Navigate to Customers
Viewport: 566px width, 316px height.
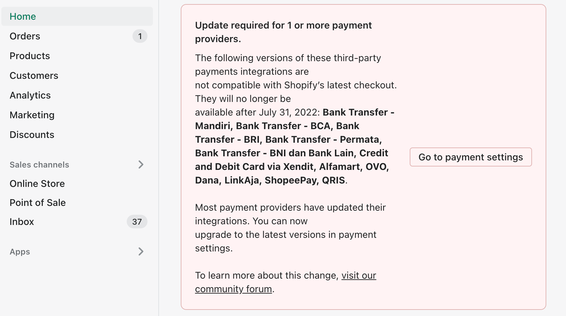[34, 75]
